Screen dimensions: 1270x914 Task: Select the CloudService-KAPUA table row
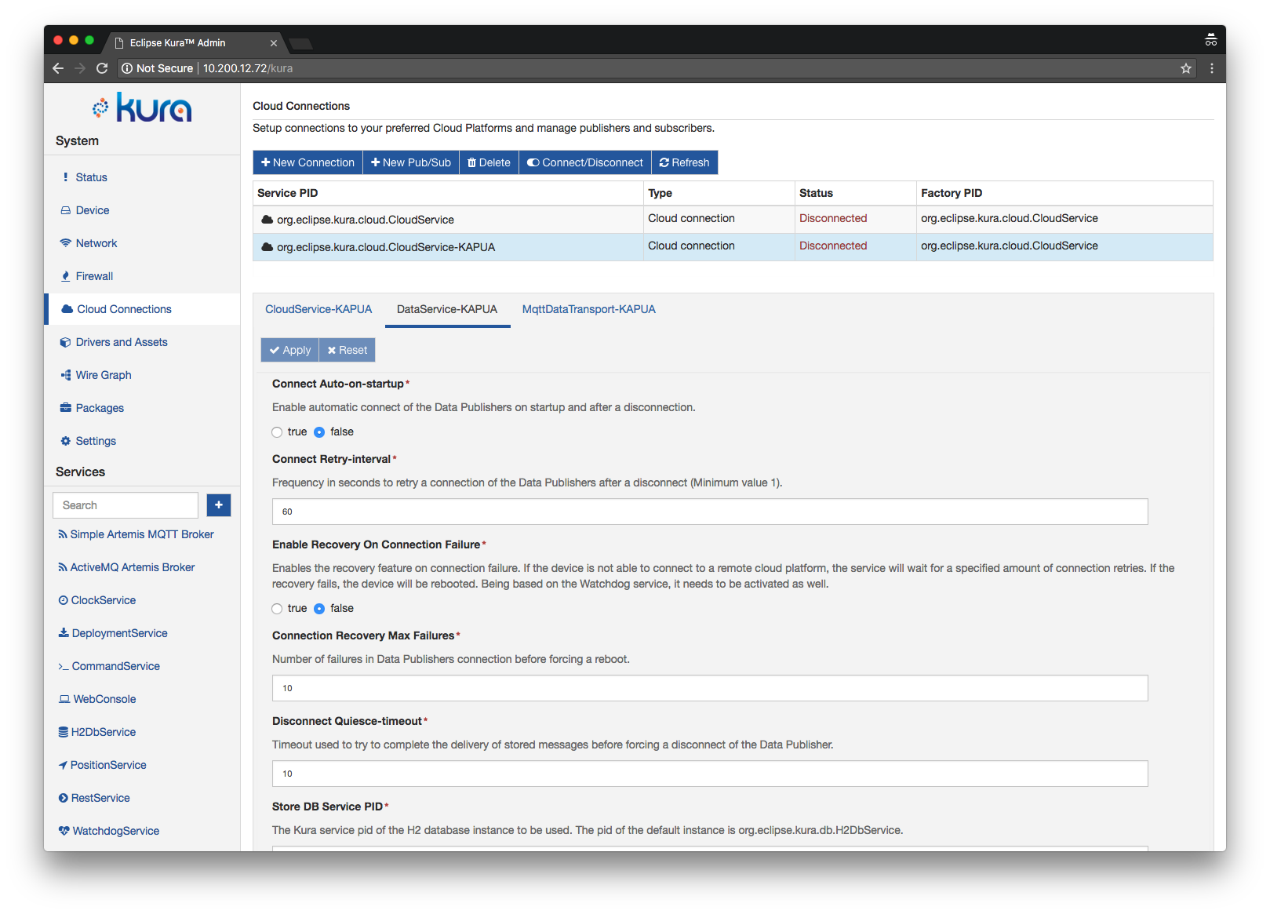(x=733, y=247)
